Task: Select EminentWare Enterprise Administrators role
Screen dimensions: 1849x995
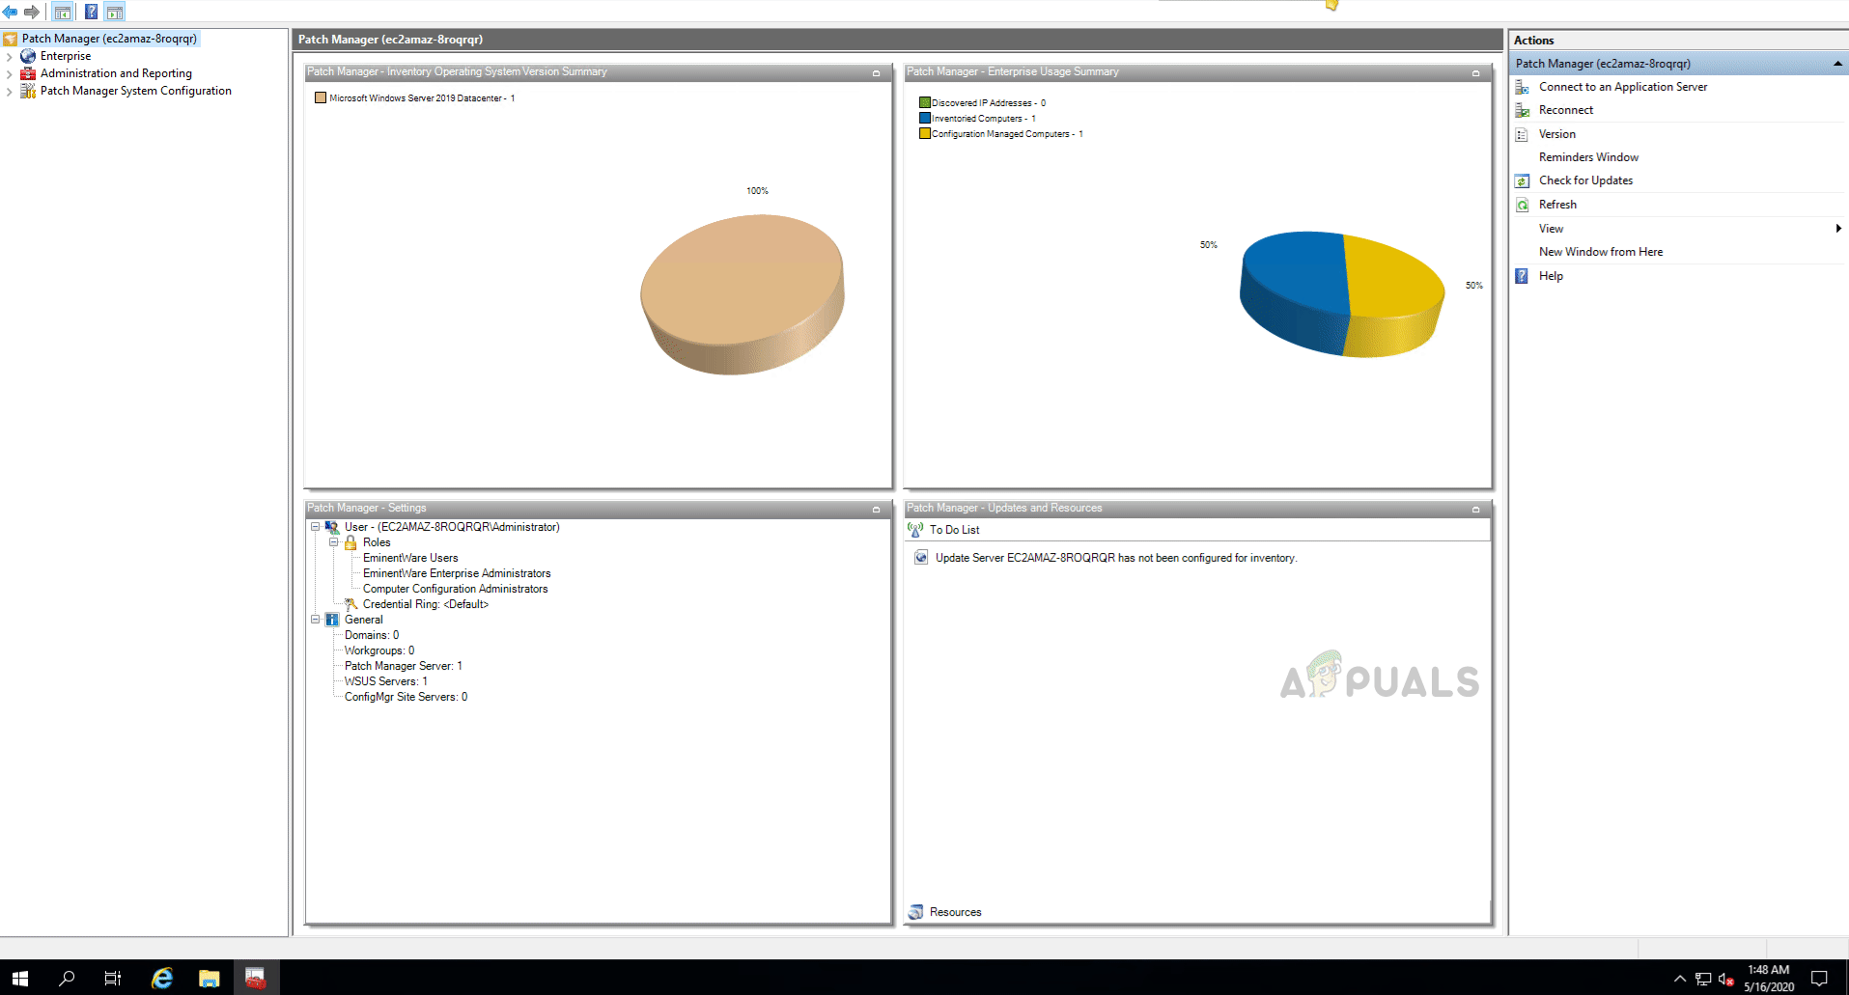Action: tap(457, 573)
